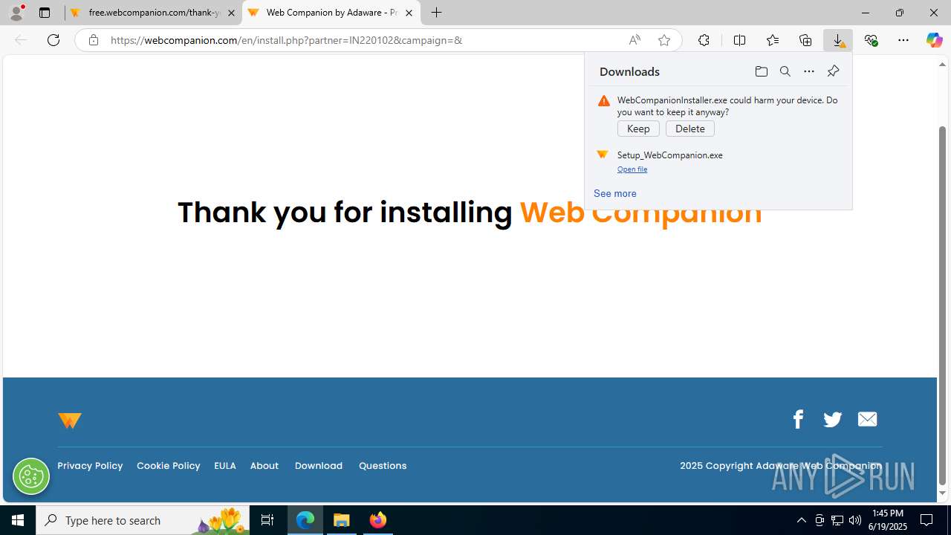Open the Questions footer link
The width and height of the screenshot is (951, 535).
click(x=383, y=466)
